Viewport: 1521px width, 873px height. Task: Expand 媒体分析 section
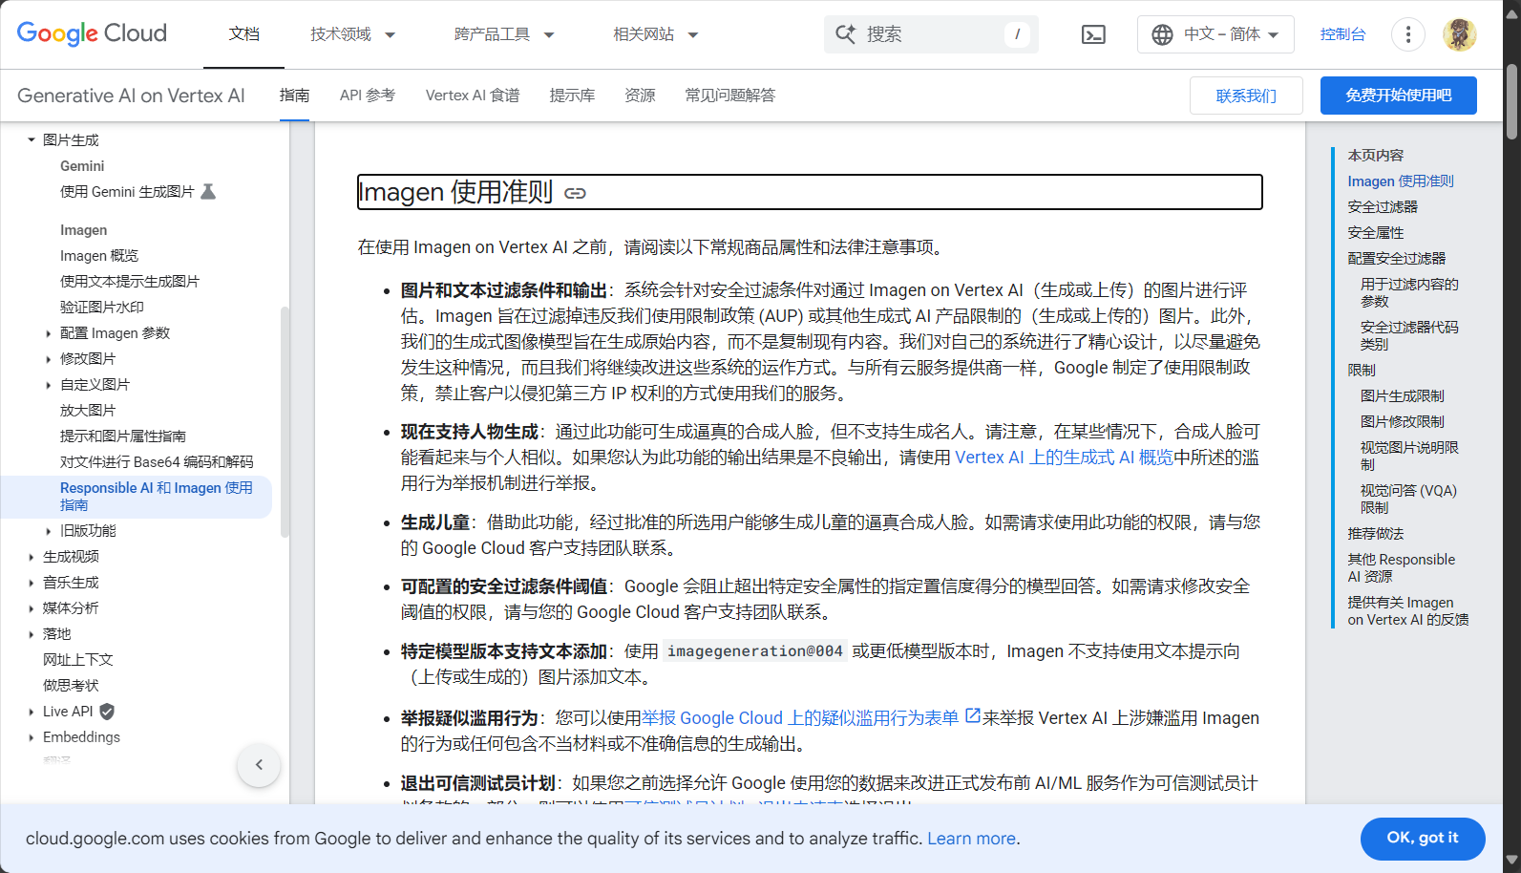coord(31,608)
